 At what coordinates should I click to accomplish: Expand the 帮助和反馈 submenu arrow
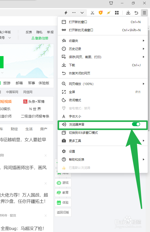(x=143, y=159)
